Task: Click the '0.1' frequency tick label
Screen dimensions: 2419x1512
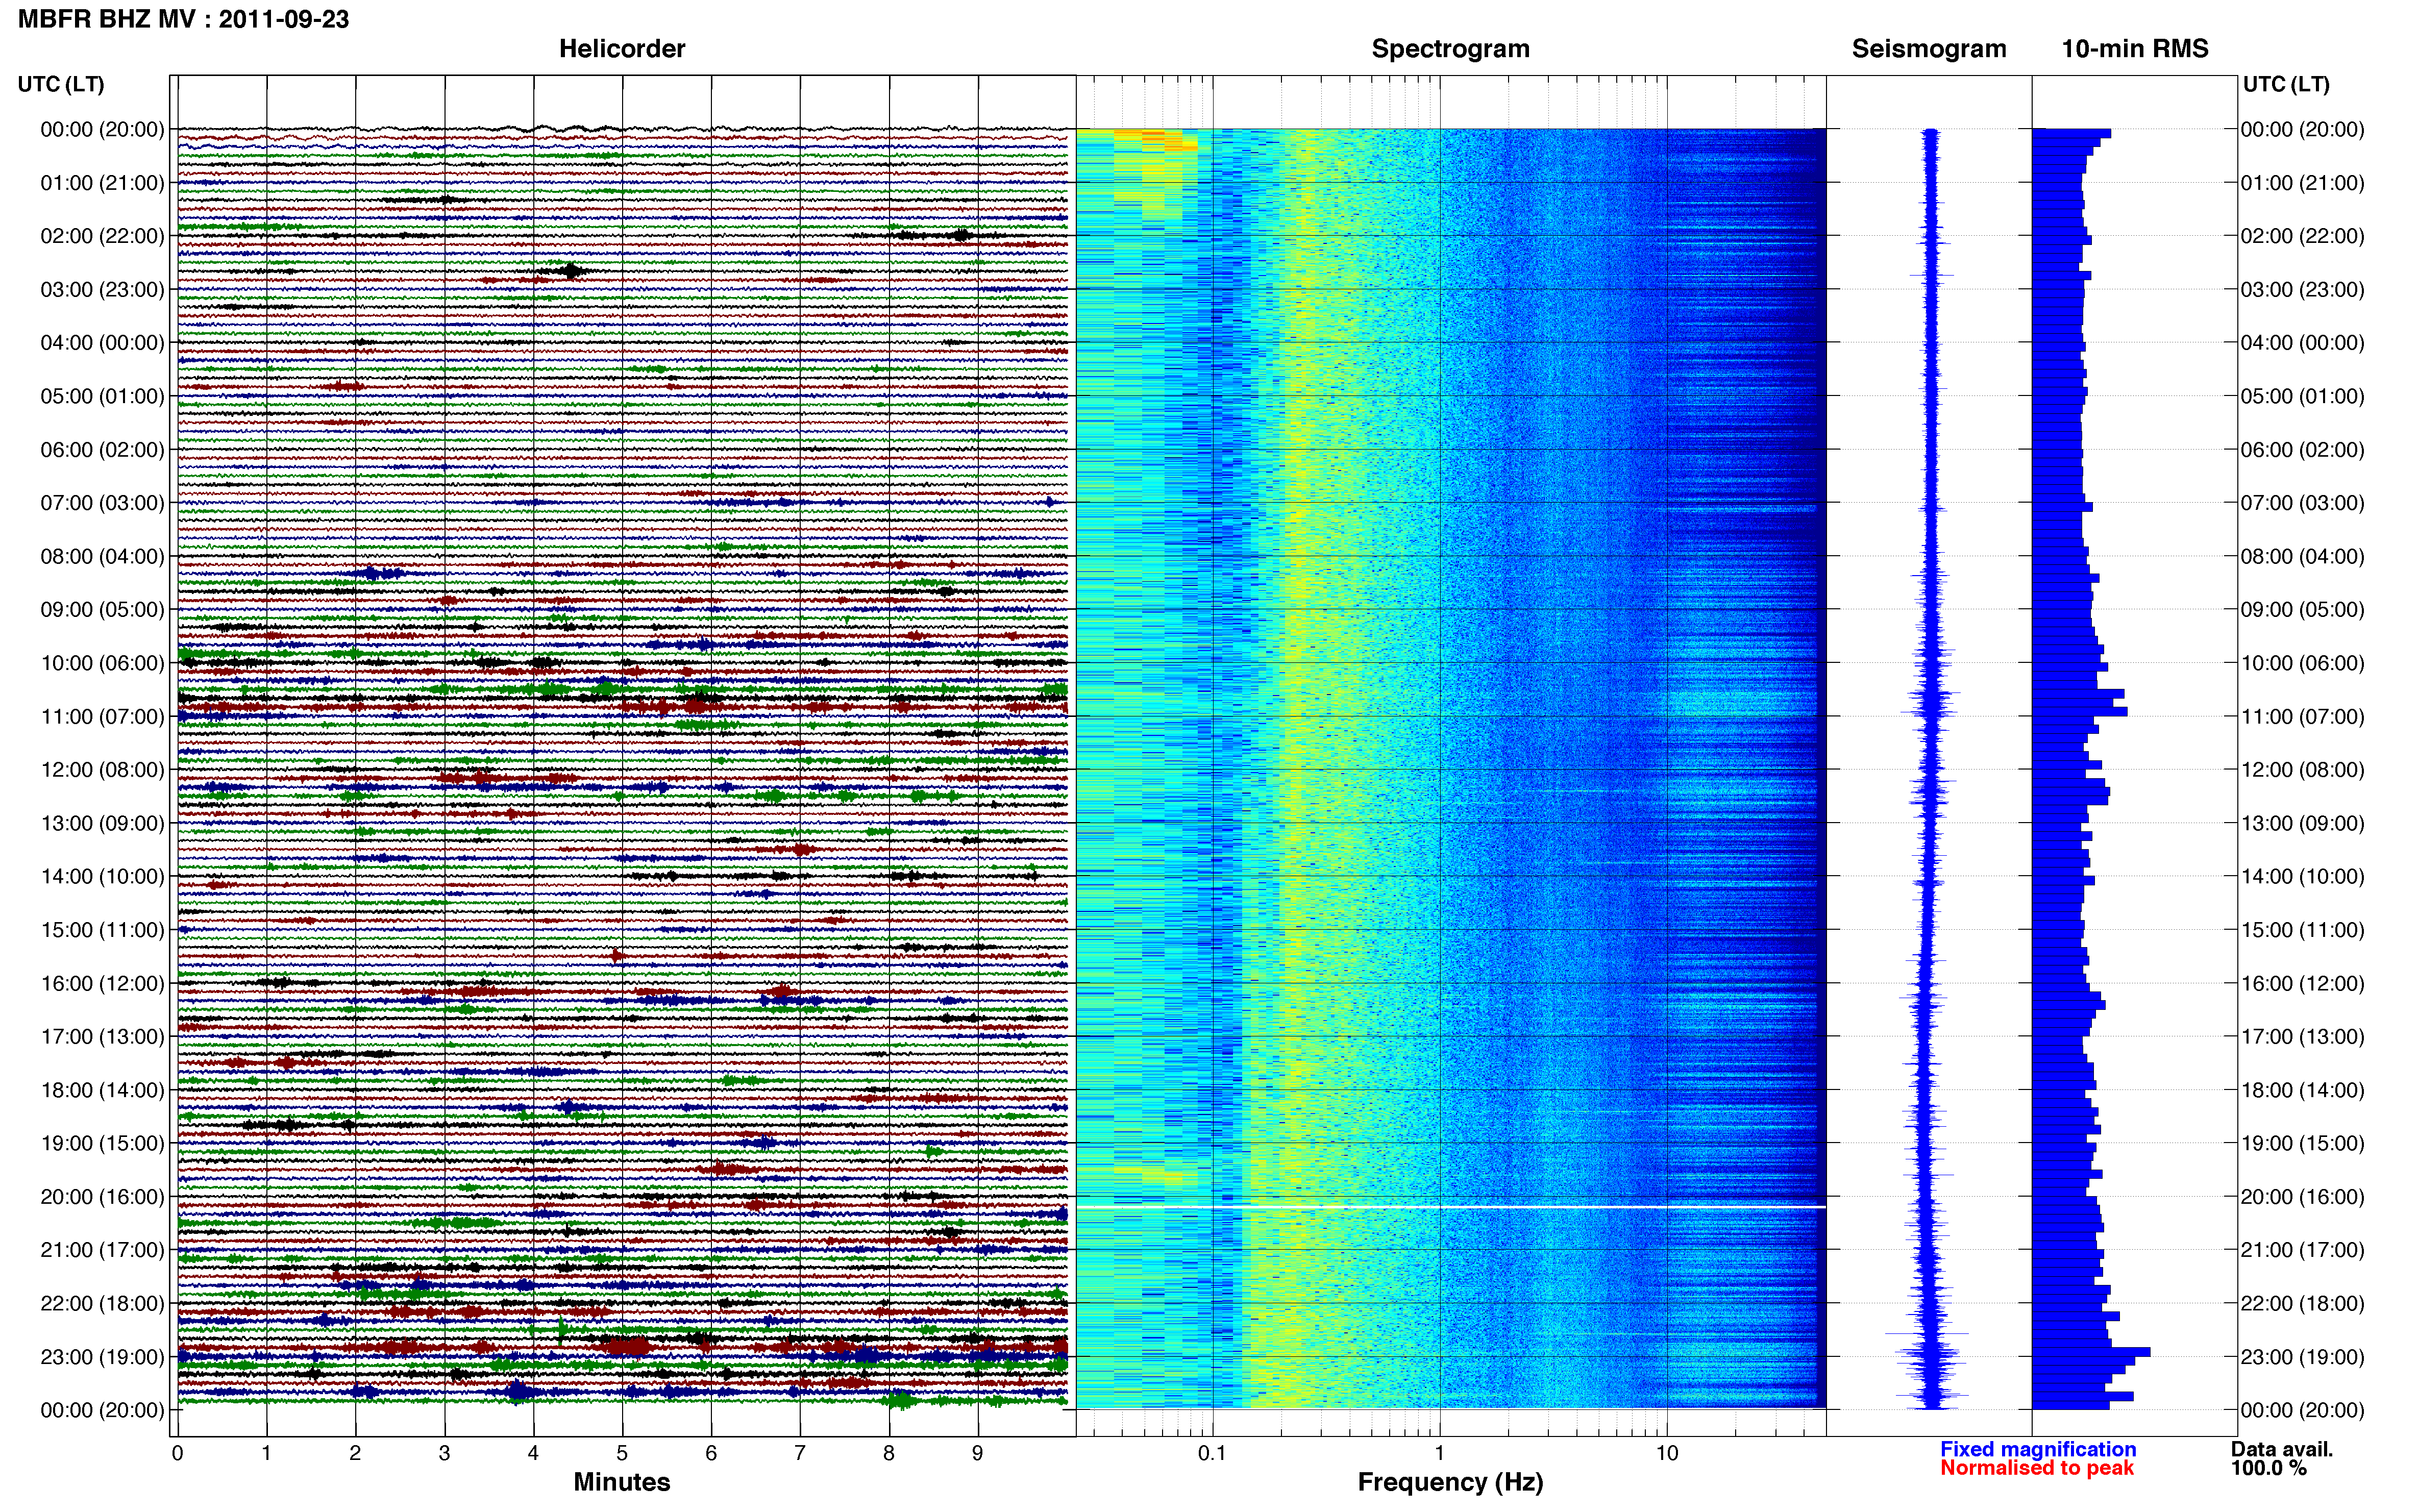Action: coord(1212,1454)
